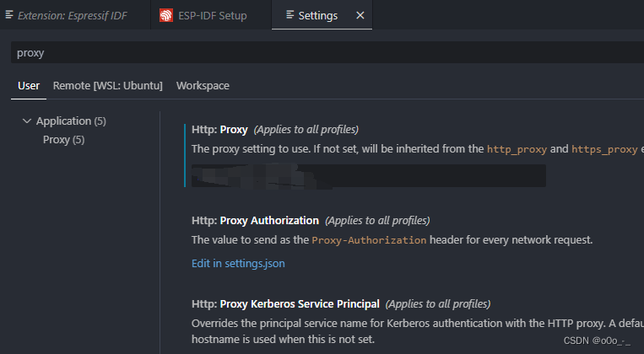644x354 pixels.
Task: Open Edit in settings.json link
Action: [238, 263]
